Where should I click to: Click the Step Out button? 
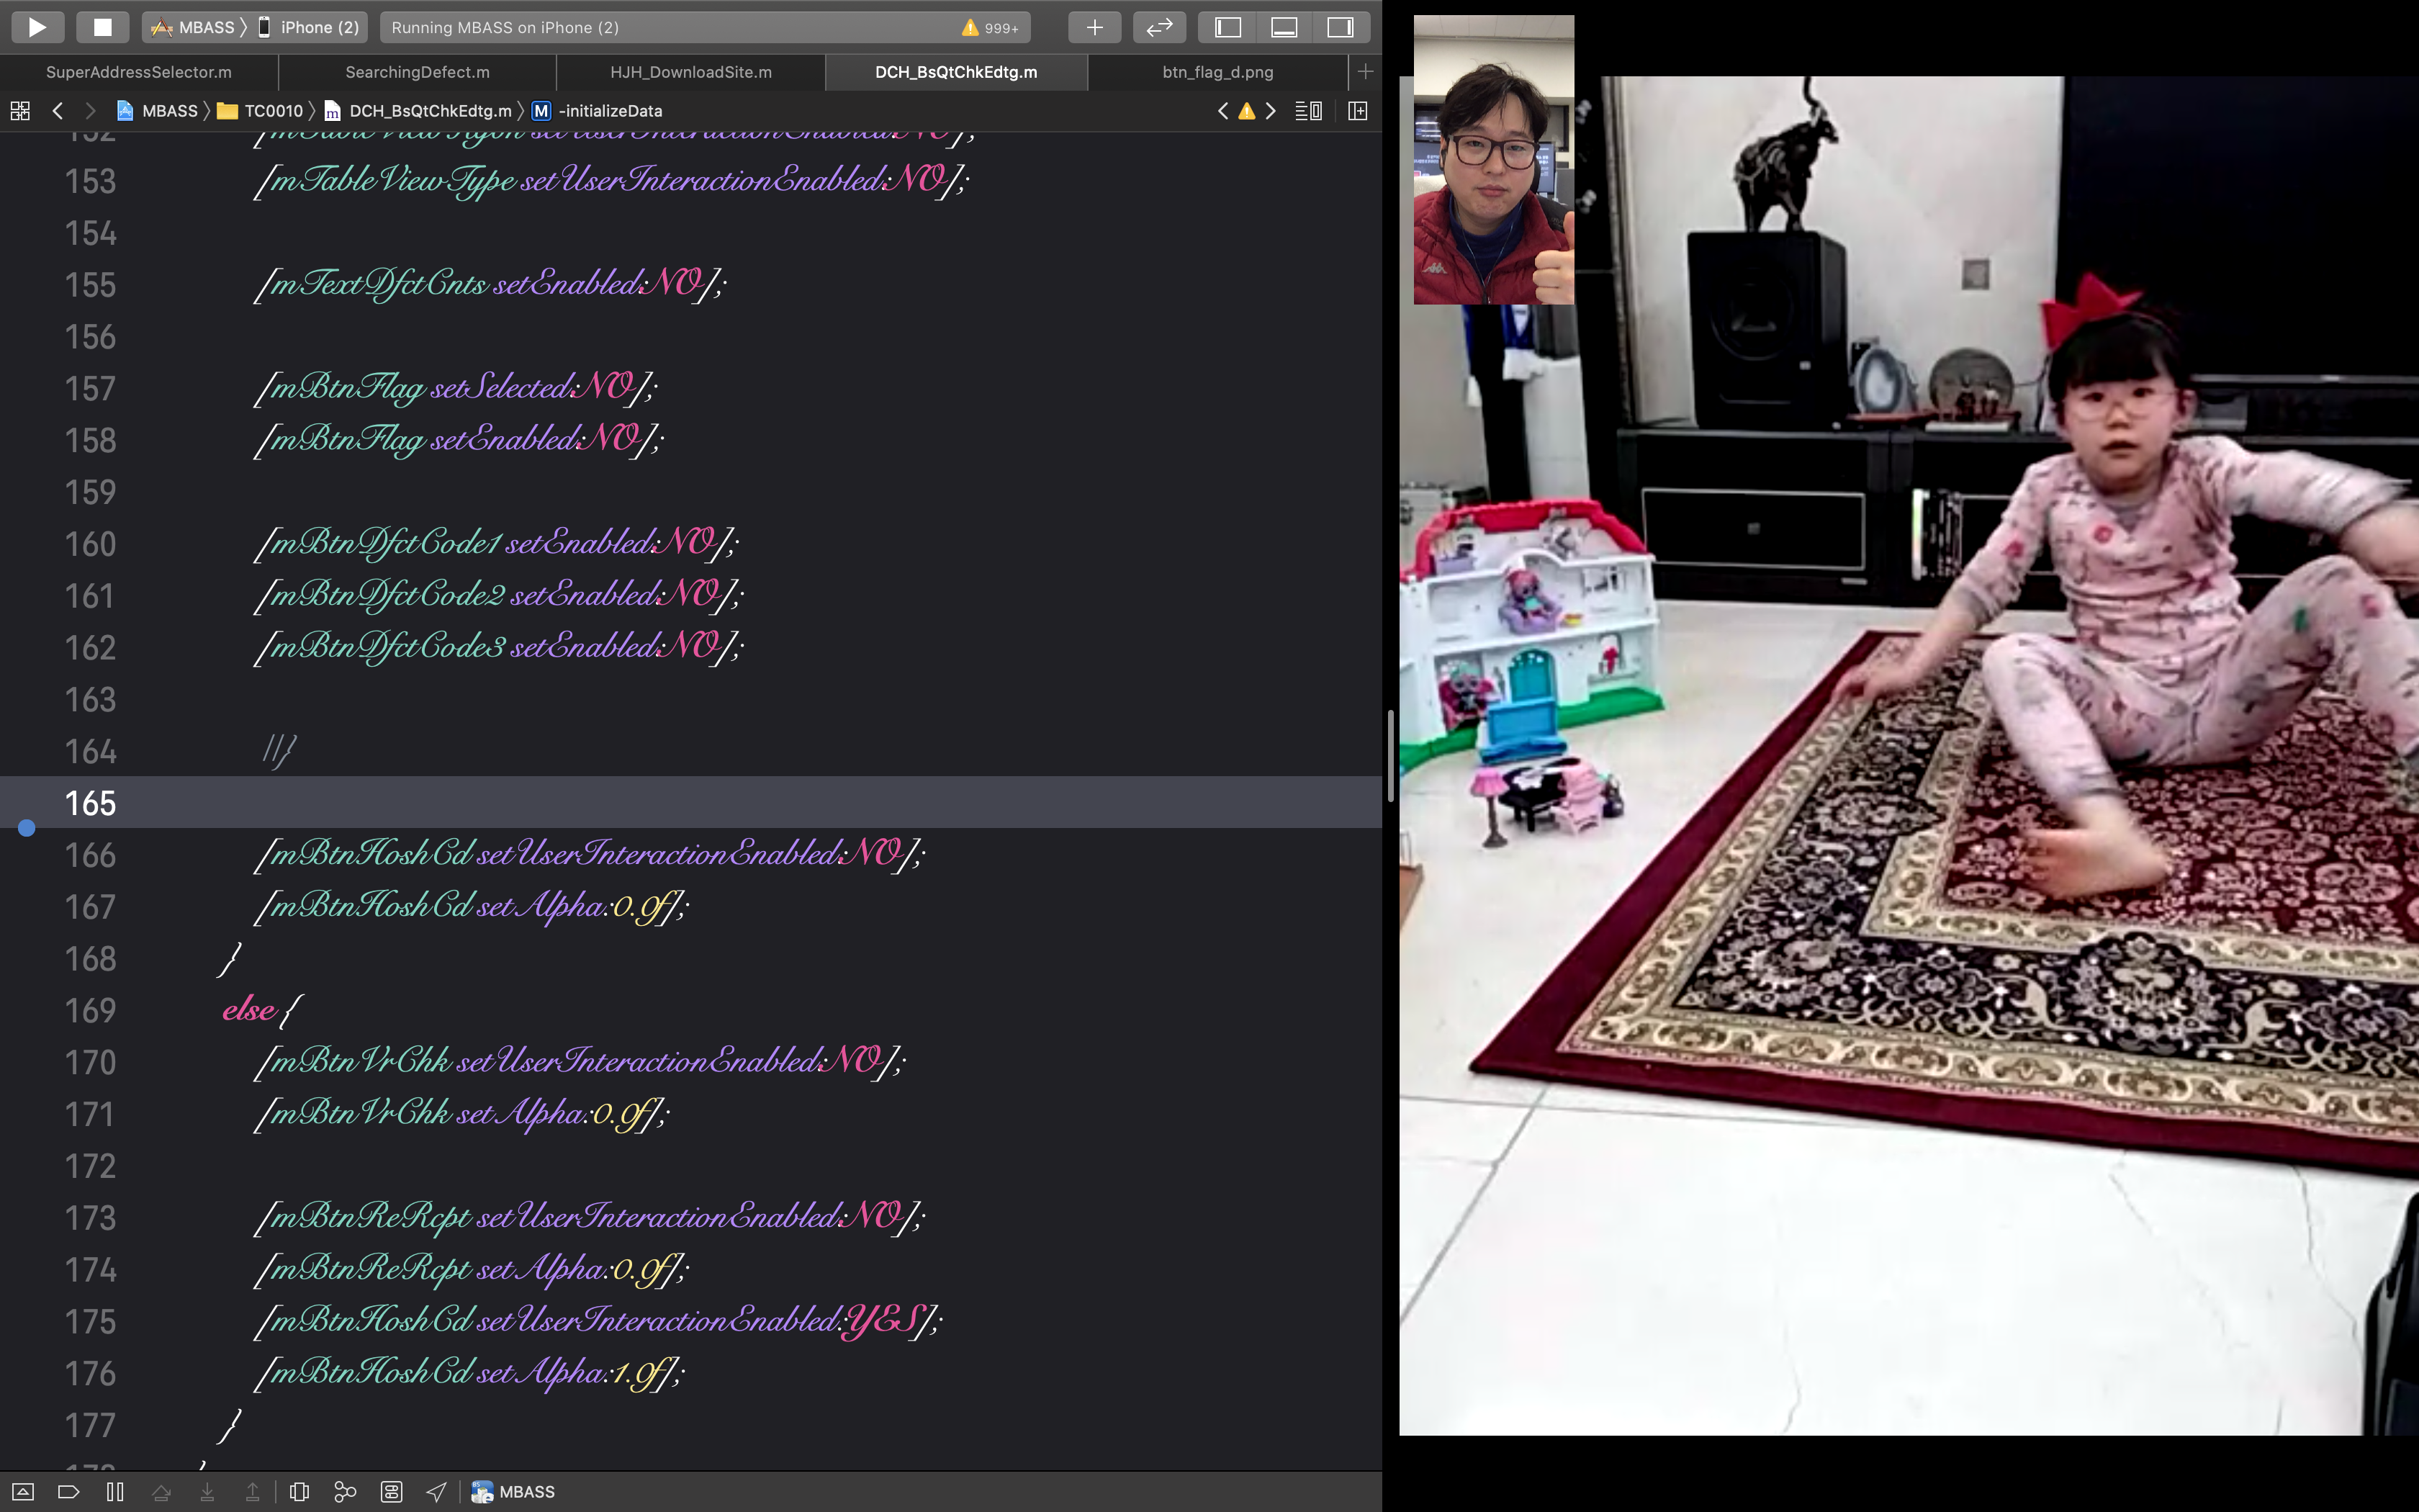[x=252, y=1492]
